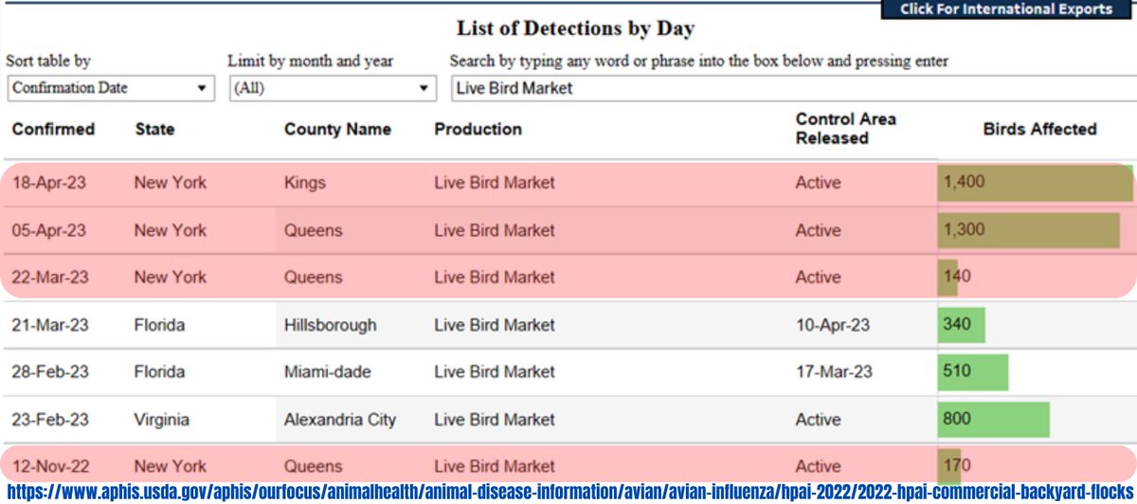Select the 05-Apr-23 confirmed date cell
The image size is (1137, 504).
pos(48,229)
